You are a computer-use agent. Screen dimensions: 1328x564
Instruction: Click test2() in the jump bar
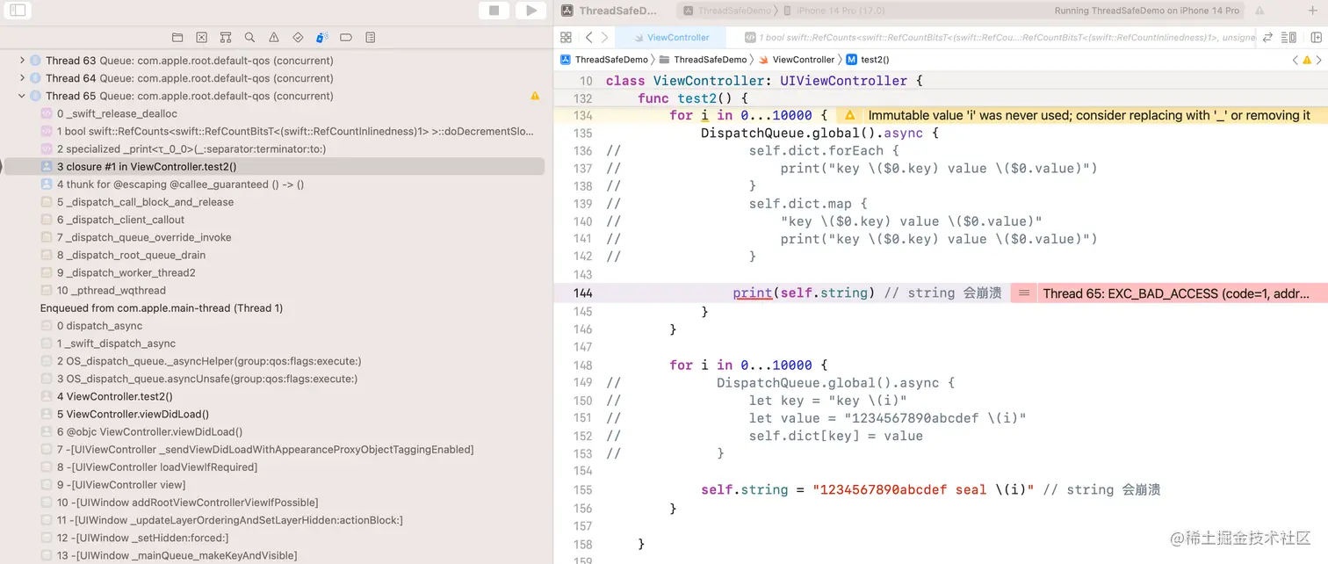pos(868,60)
